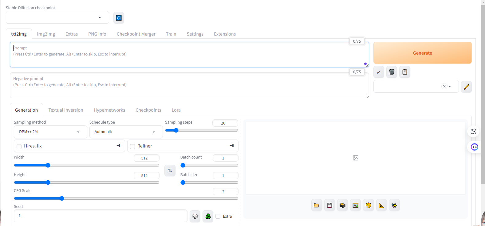Tick the Extra seed checkbox
Image resolution: width=485 pixels, height=226 pixels.
tap(218, 216)
